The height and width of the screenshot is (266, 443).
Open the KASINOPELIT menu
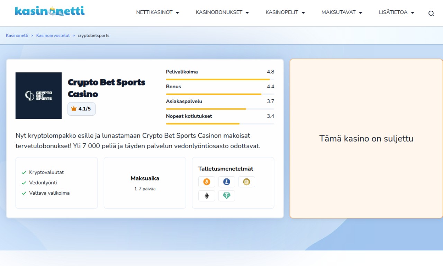coord(282,12)
